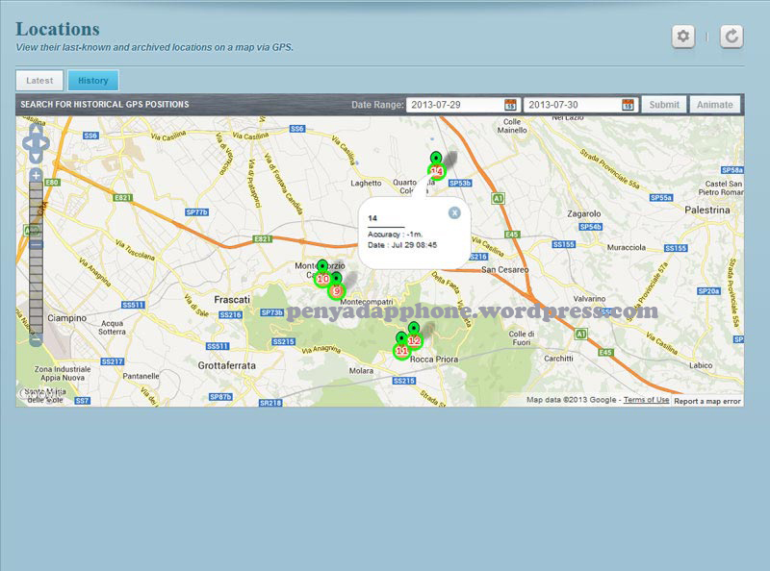
Task: Click the start date field showing 2013-07-29
Action: tap(454, 105)
